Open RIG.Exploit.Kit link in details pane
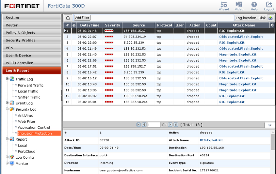 click(x=211, y=140)
